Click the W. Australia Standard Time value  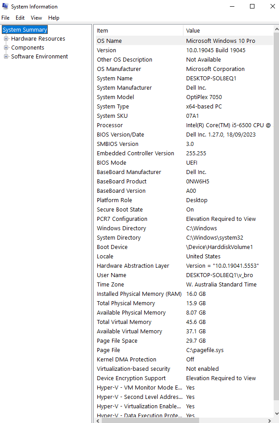221,284
